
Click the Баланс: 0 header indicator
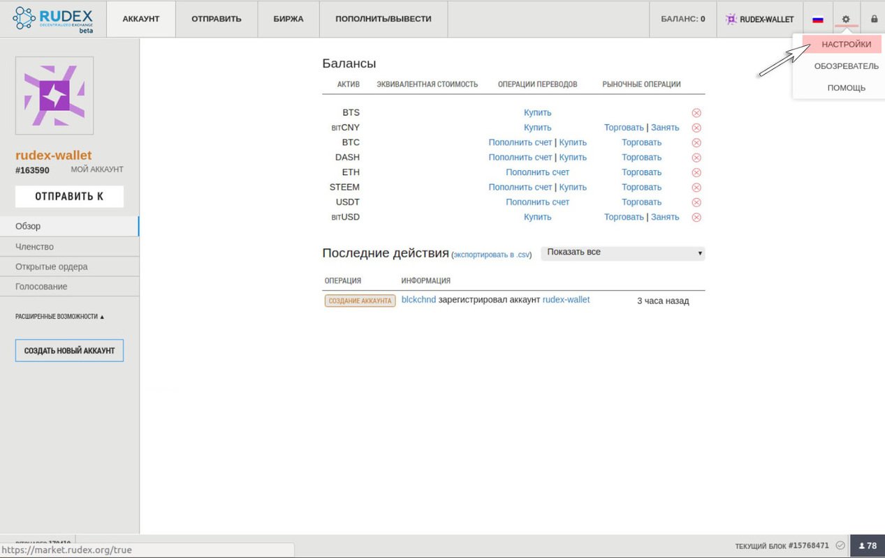coord(683,19)
